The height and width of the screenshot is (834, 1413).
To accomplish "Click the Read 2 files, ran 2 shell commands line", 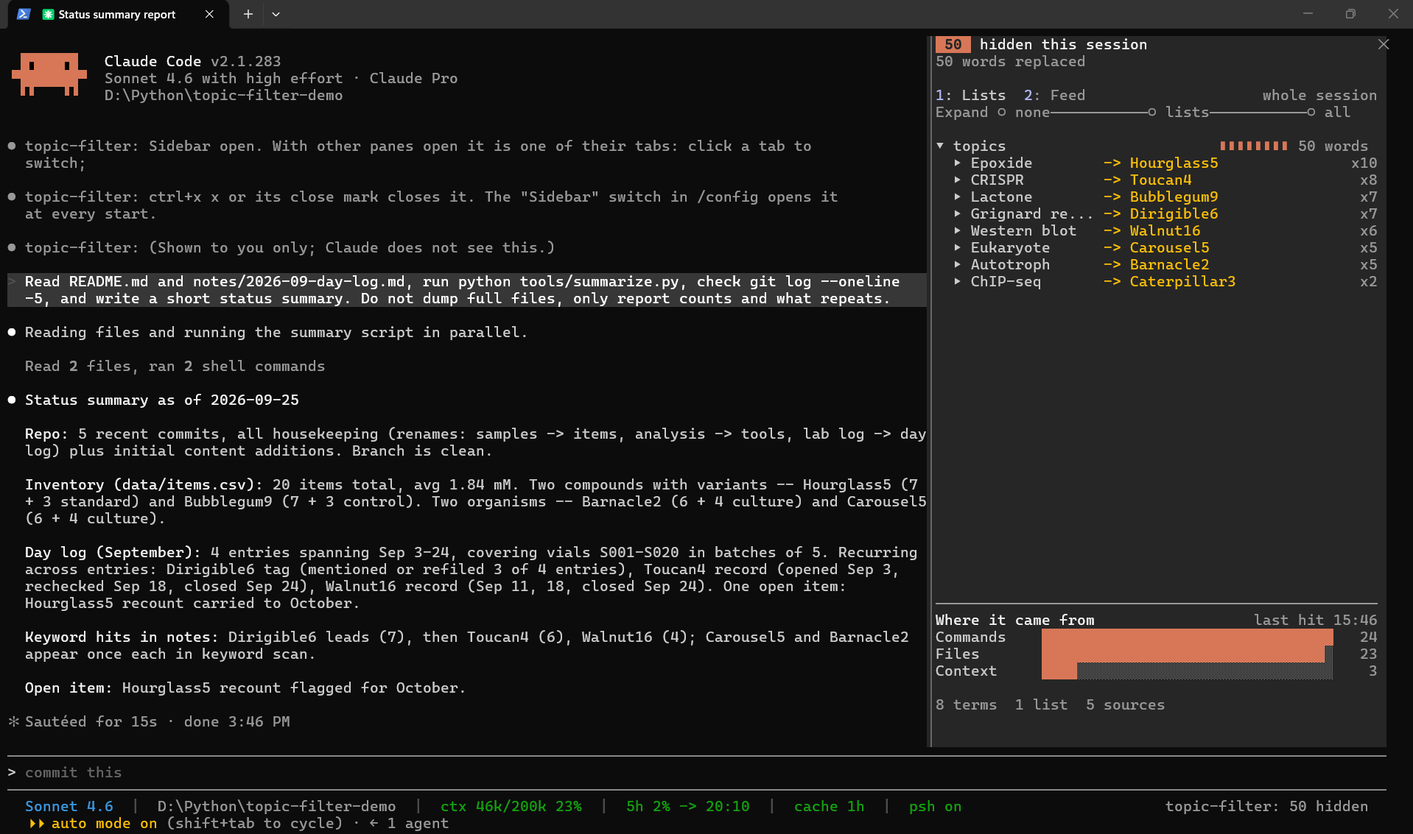I will (175, 366).
